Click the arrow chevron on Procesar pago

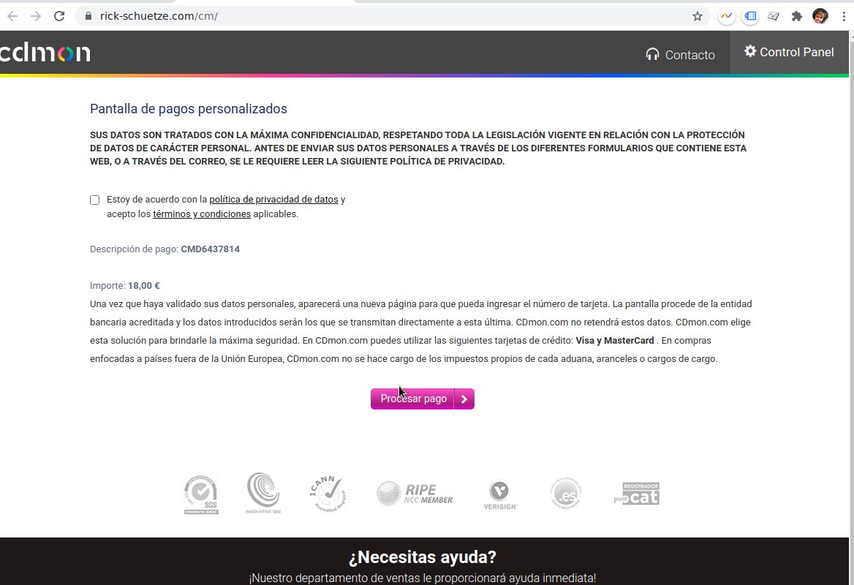click(x=464, y=399)
